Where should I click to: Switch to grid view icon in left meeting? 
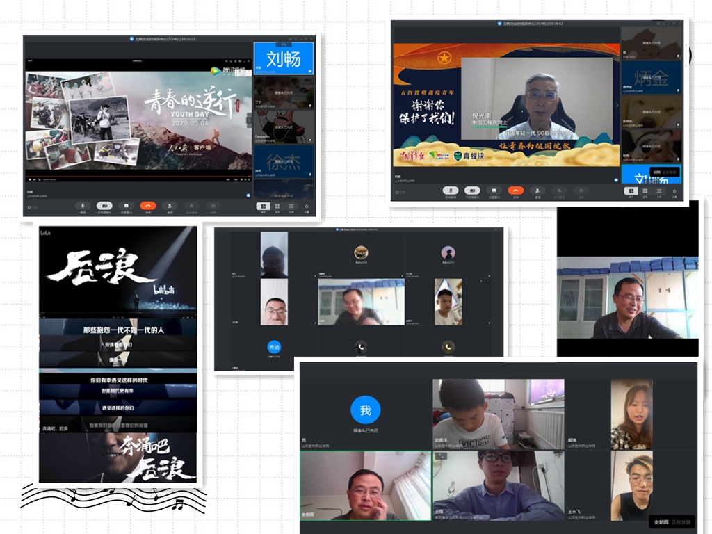click(x=277, y=207)
